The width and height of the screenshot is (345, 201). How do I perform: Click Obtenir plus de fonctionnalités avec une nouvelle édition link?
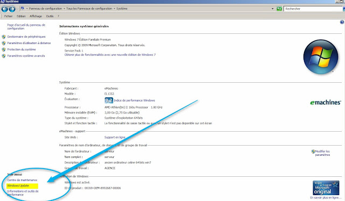pyautogui.click(x=110, y=55)
